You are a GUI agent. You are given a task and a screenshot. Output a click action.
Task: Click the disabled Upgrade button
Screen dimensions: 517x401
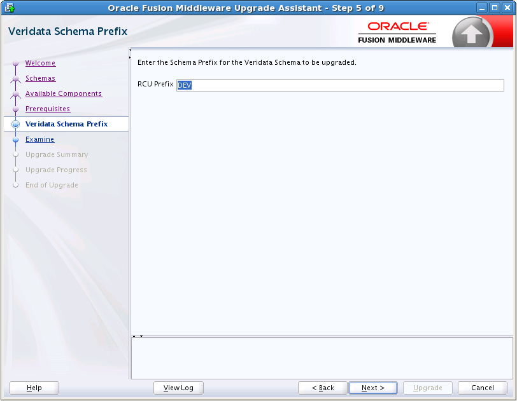point(428,388)
